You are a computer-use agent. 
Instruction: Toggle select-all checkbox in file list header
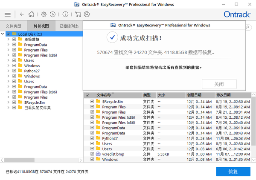pos(87,95)
